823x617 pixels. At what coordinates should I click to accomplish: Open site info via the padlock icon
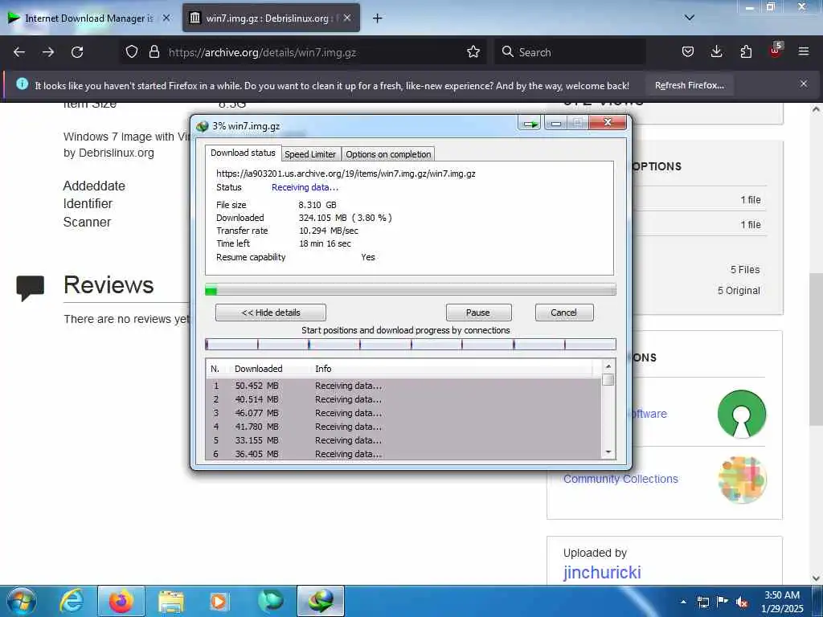(154, 52)
